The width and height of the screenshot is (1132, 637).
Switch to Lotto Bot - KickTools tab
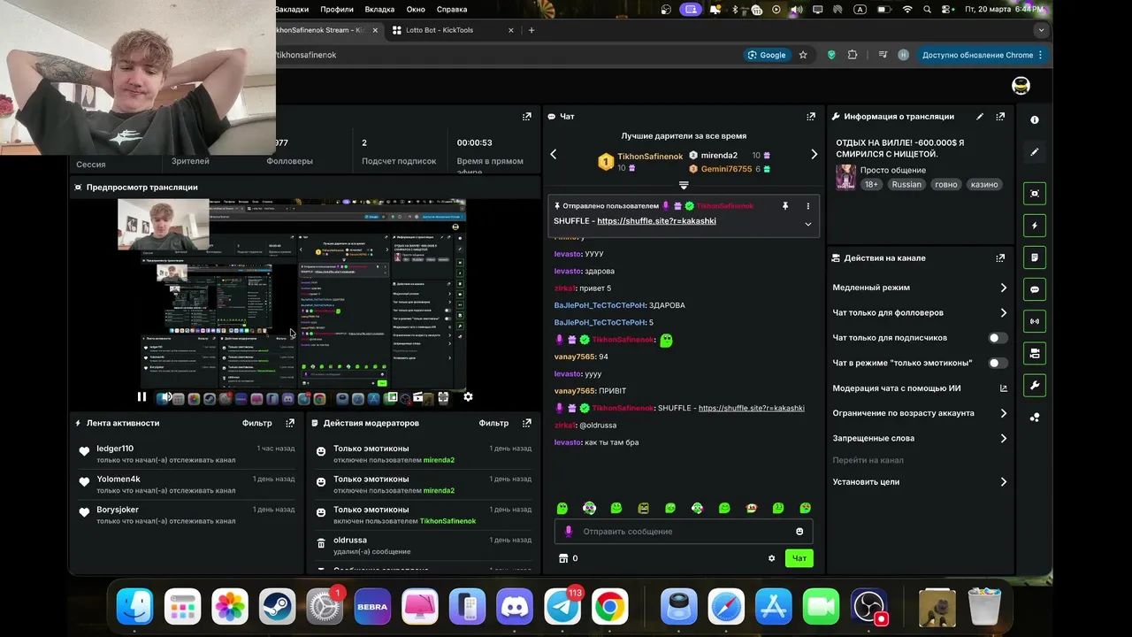tap(452, 30)
